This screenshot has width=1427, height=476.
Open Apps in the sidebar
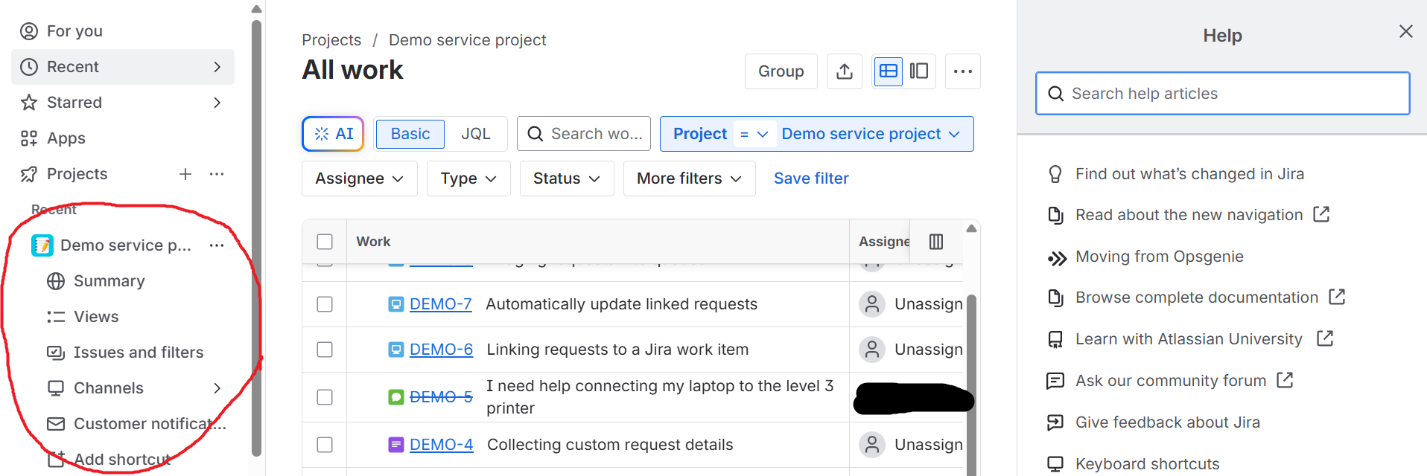point(123,138)
